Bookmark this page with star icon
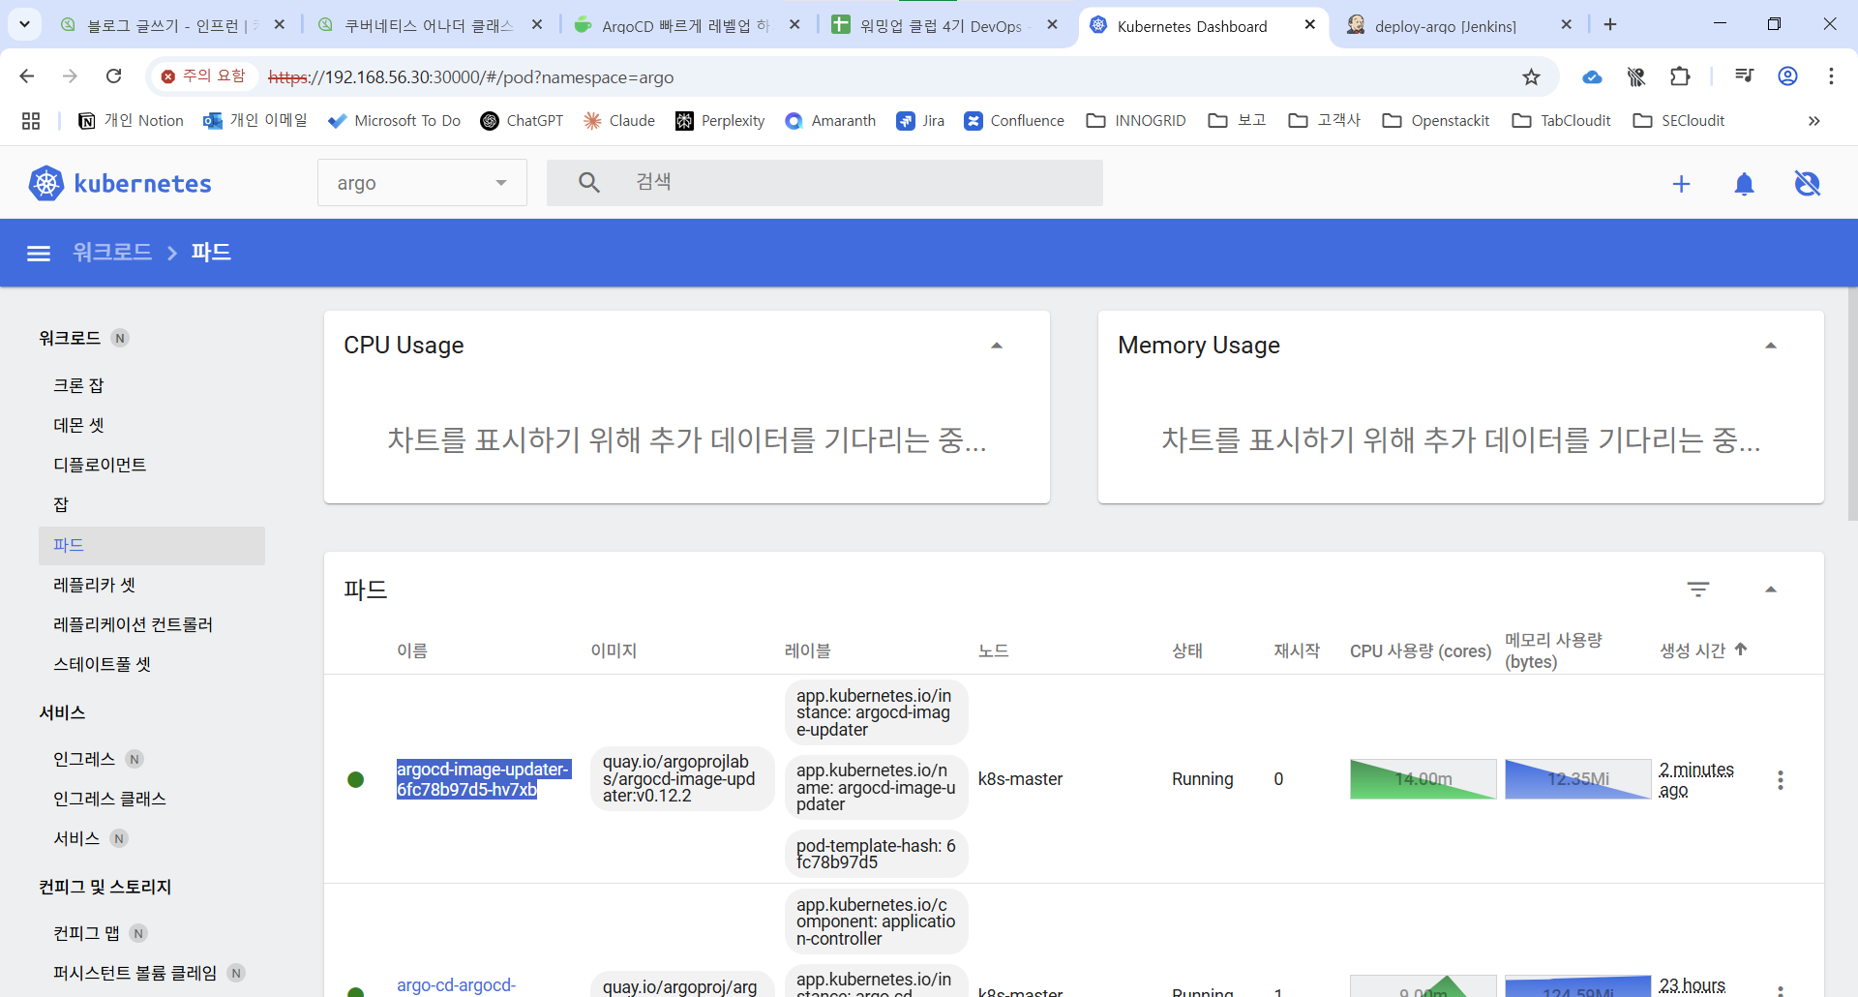Image resolution: width=1858 pixels, height=997 pixels. tap(1531, 77)
